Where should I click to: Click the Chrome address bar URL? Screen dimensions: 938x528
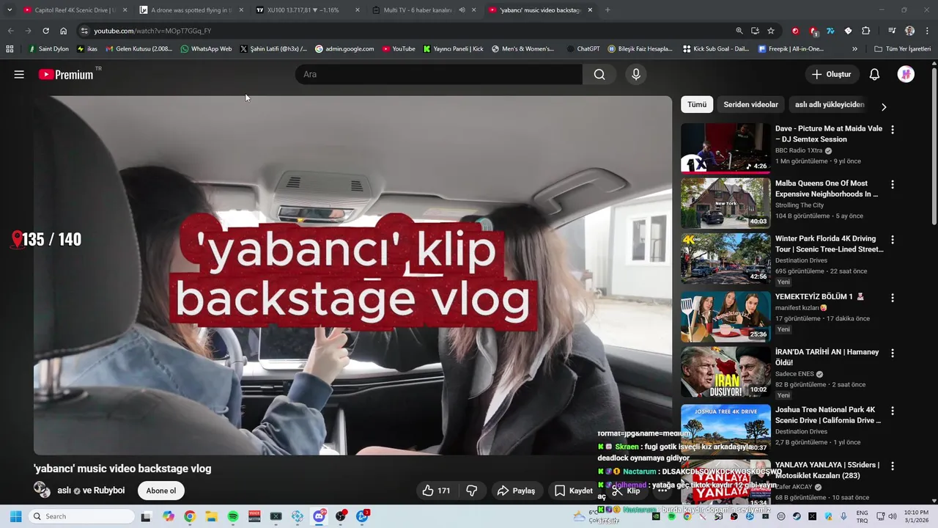pyautogui.click(x=152, y=31)
